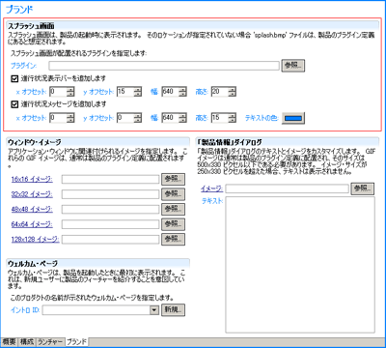386x348 pixels.
Task: Click the プラグイン label link
Action: (23, 66)
